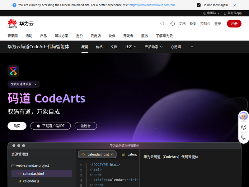Open the product sub-nav 文档 tab

(114, 47)
